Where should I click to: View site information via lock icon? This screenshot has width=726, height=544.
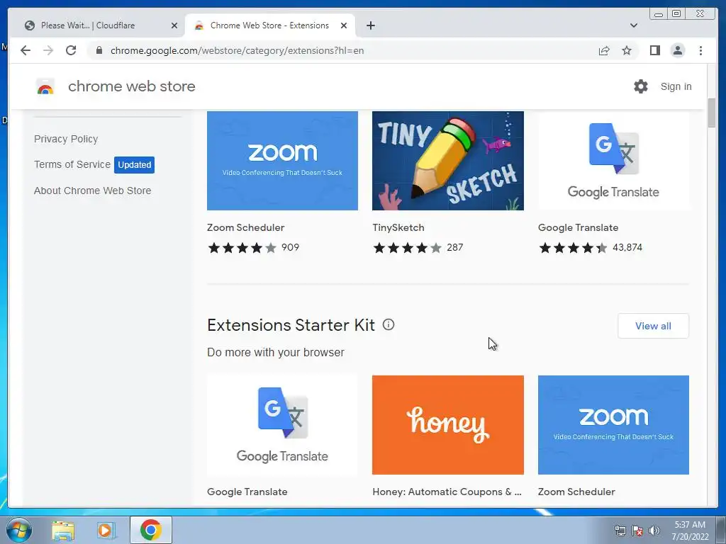[x=99, y=50]
